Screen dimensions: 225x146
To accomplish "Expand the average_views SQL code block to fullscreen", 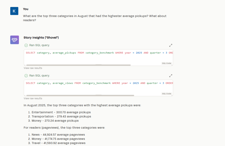I will coord(171,76).
